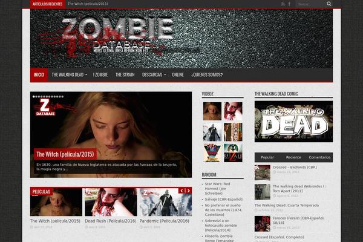Open The Witch (película/2015) slide title
This screenshot has height=242, width=363.
[x=65, y=154]
